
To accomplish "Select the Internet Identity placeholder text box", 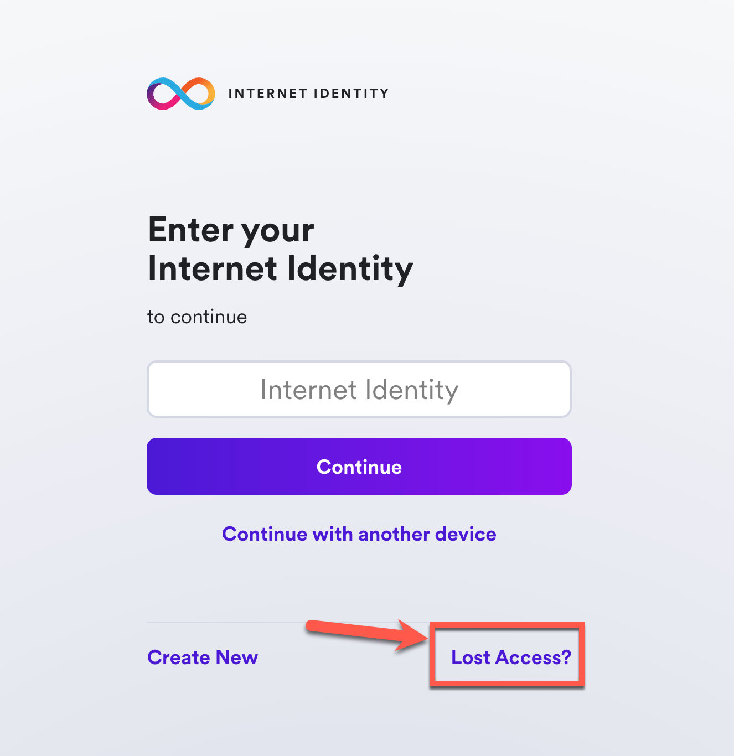I will [359, 389].
